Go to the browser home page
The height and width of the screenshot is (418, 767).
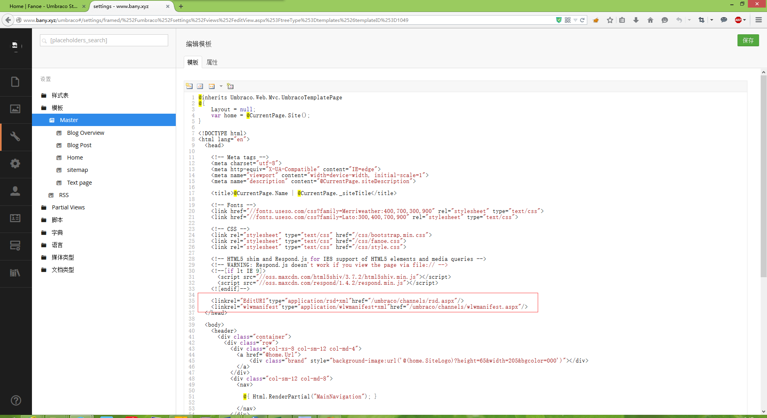(x=650, y=20)
